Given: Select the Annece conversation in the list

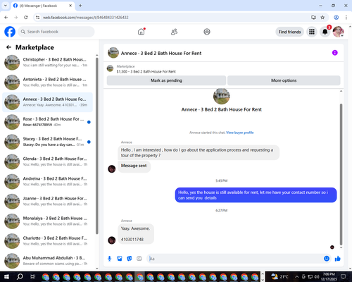Looking at the screenshot, I should pos(48,102).
